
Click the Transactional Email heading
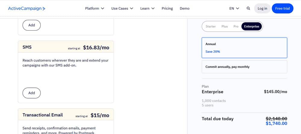pyautogui.click(x=43, y=115)
